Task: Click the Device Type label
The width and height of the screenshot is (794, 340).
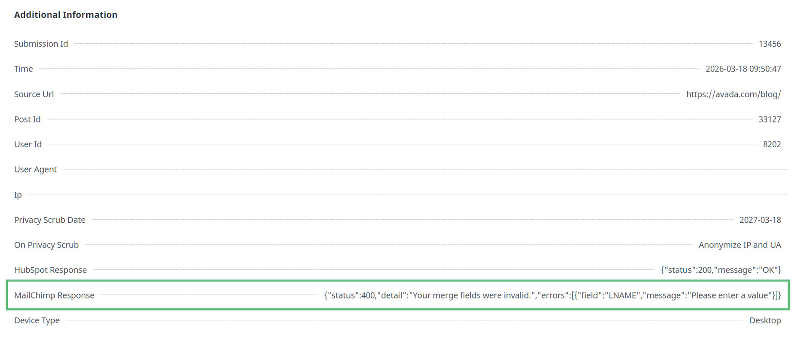Action: click(x=37, y=321)
